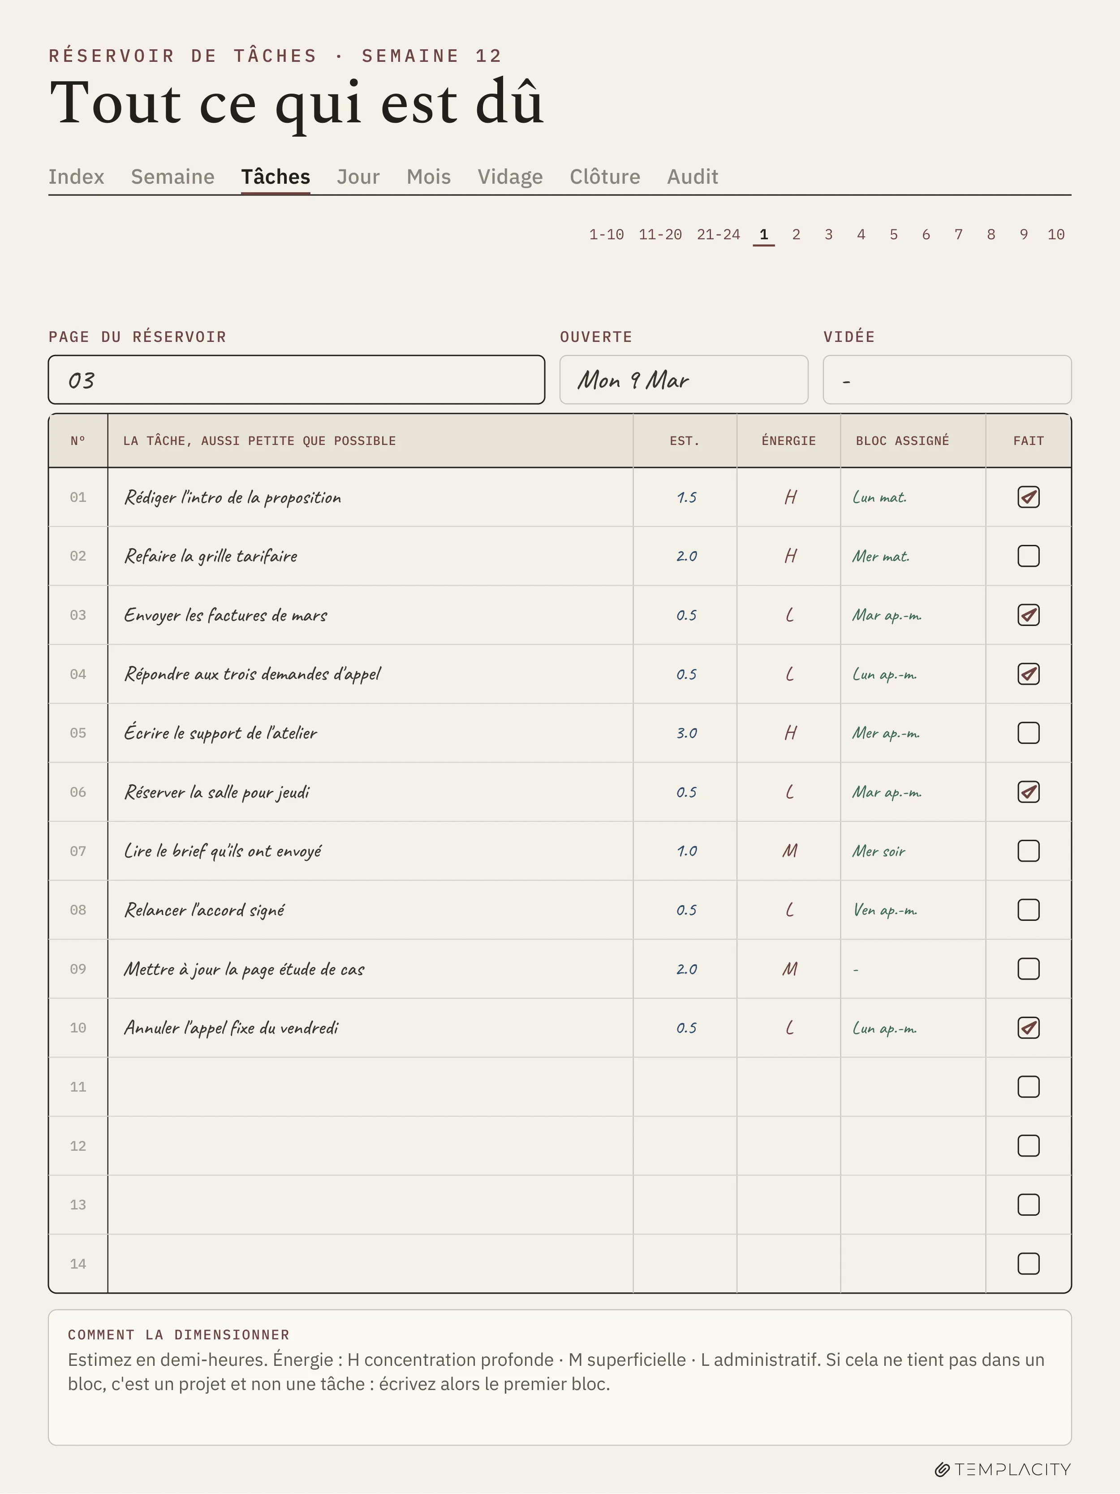The height and width of the screenshot is (1494, 1120).
Task: Click the bloc assigné cell Mer mat.
Action: [880, 556]
